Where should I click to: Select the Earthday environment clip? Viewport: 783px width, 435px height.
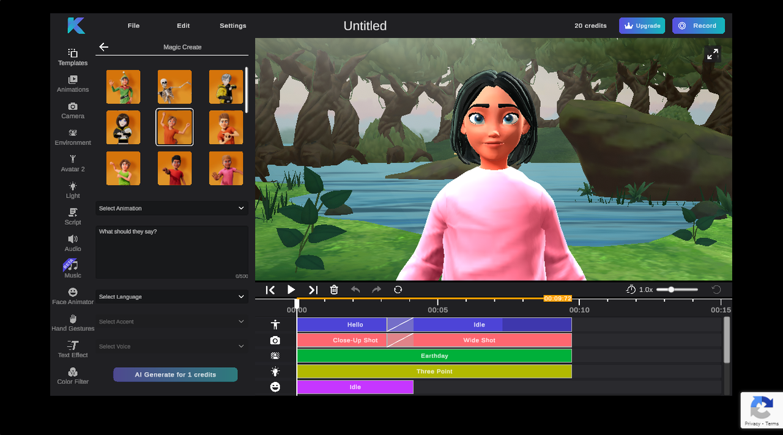pos(434,356)
